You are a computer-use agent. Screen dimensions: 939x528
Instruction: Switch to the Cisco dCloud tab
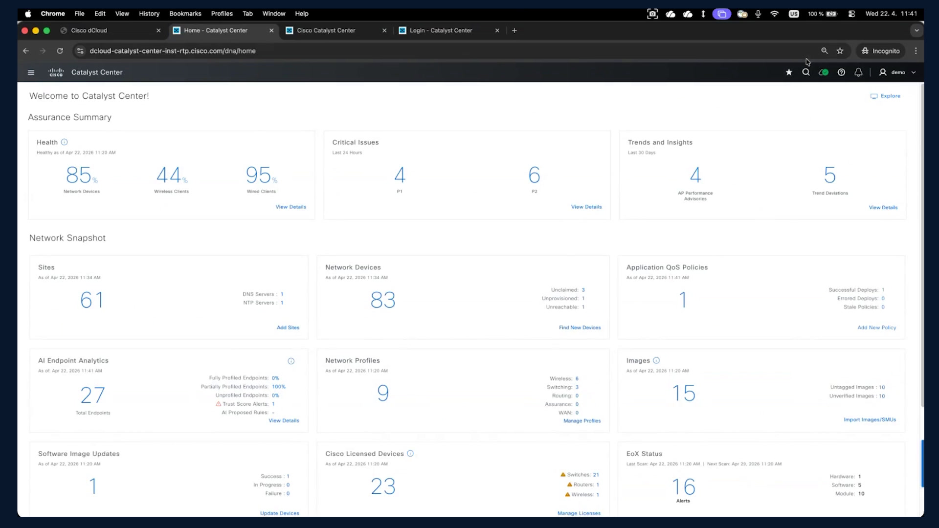pos(111,30)
